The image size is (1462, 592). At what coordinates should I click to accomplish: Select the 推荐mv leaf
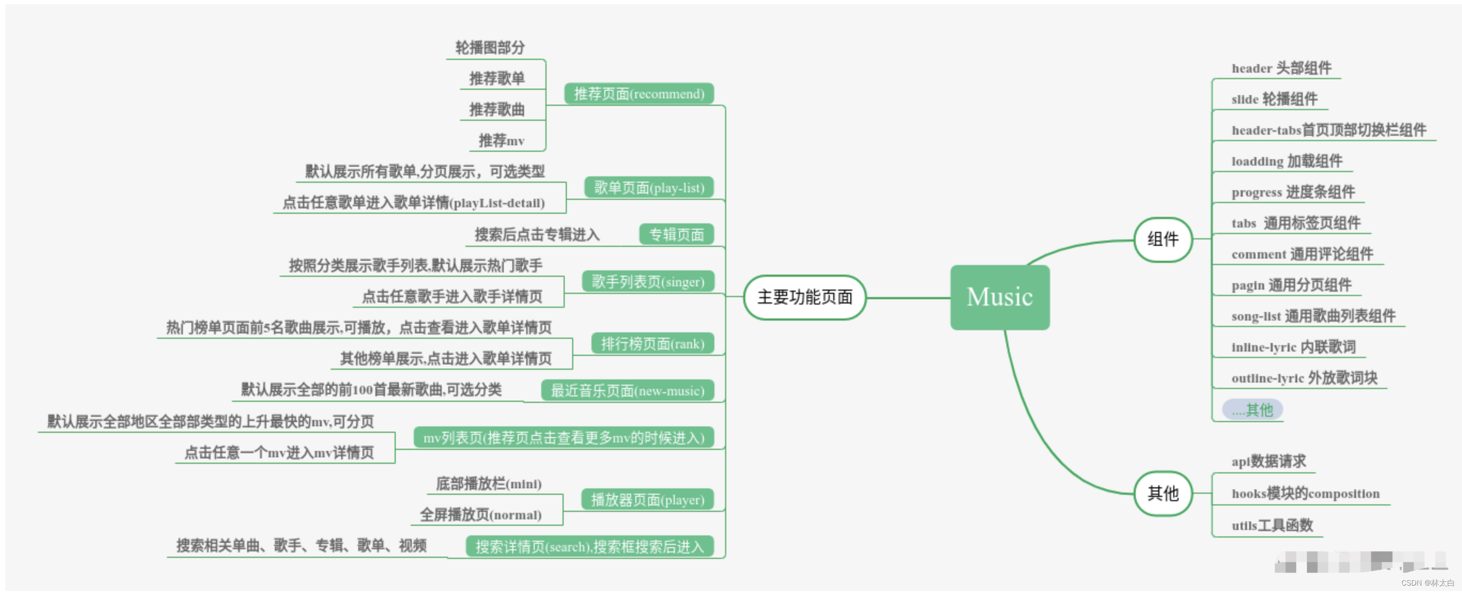[501, 140]
